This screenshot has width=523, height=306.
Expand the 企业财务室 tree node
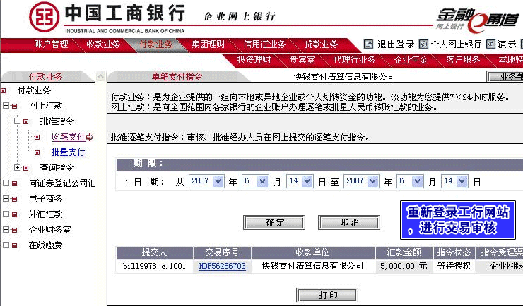click(6, 230)
